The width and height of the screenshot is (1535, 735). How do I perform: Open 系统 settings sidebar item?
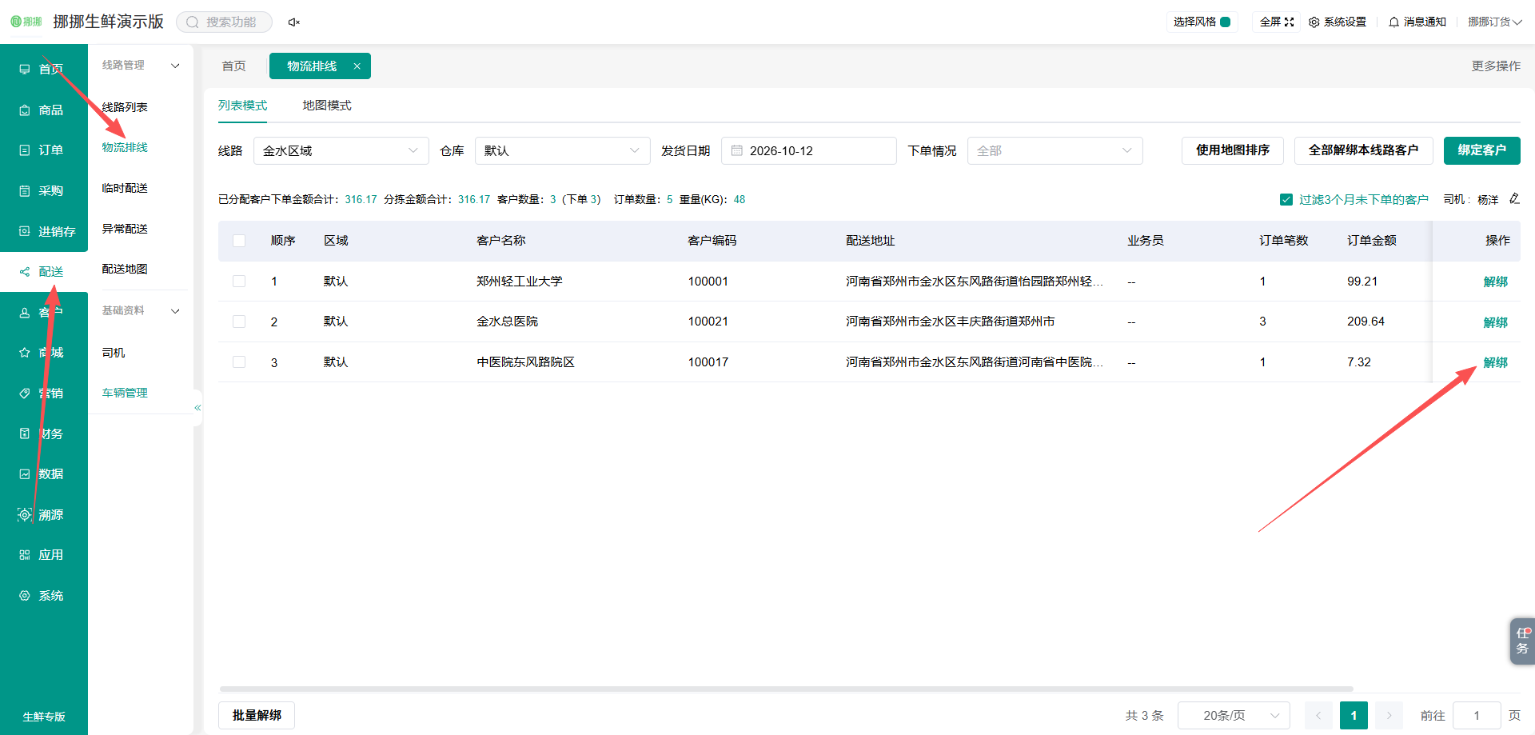[42, 596]
